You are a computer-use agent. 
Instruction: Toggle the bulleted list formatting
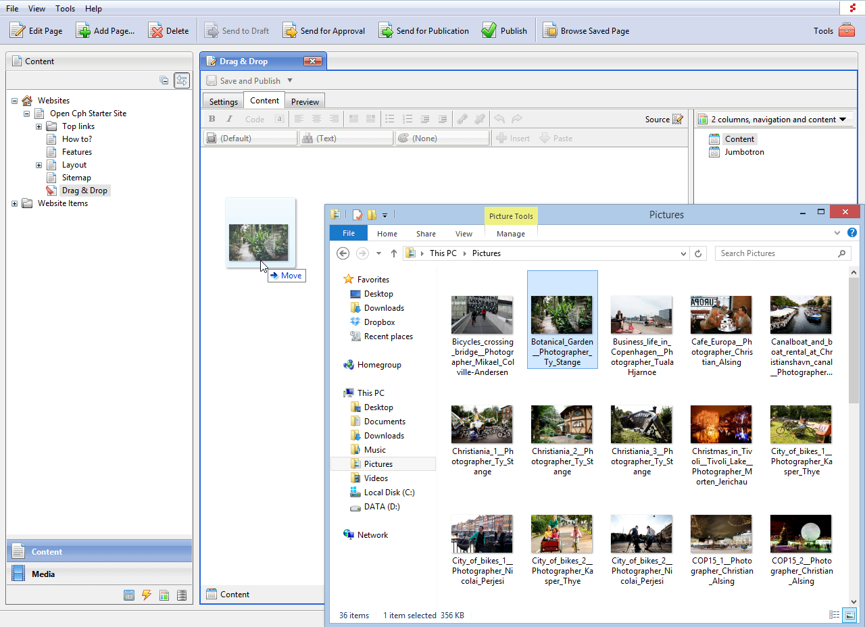(390, 118)
